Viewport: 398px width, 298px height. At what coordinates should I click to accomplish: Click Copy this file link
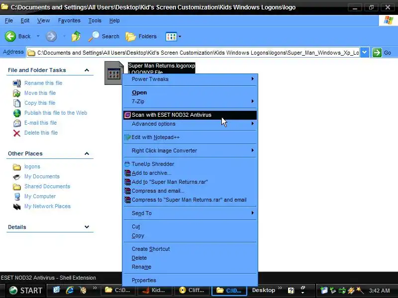point(40,103)
